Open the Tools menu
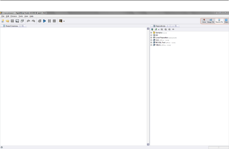229x149 pixels. click(x=21, y=16)
